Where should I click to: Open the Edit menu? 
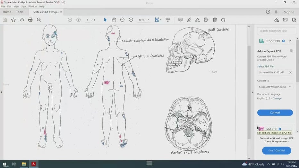(9, 6)
